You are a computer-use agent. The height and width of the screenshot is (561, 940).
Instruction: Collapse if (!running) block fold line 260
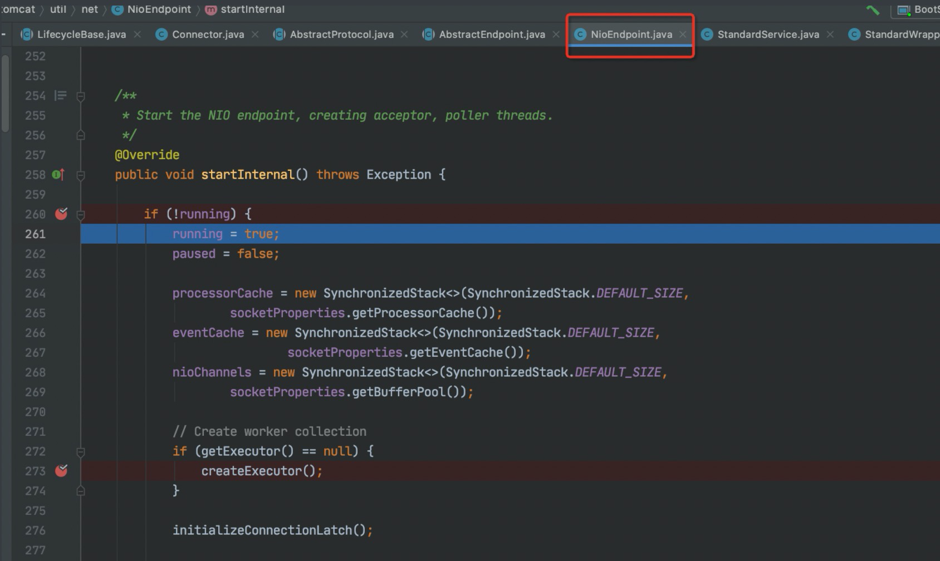[81, 214]
